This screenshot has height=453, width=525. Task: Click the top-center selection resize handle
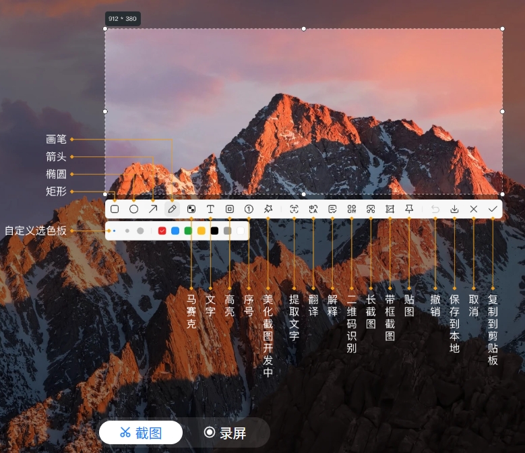(x=304, y=29)
